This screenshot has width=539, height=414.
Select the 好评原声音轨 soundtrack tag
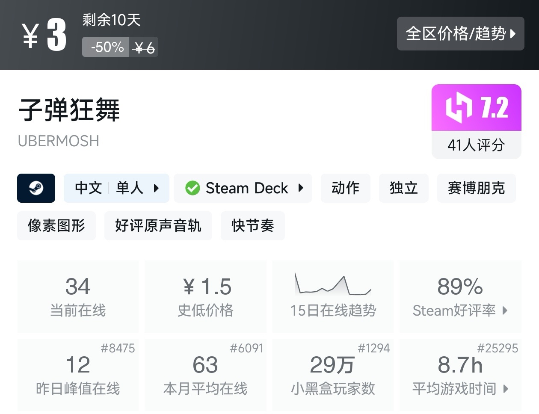click(x=158, y=225)
